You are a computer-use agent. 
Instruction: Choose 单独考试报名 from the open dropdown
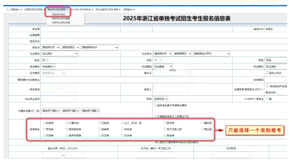coord(59,14)
